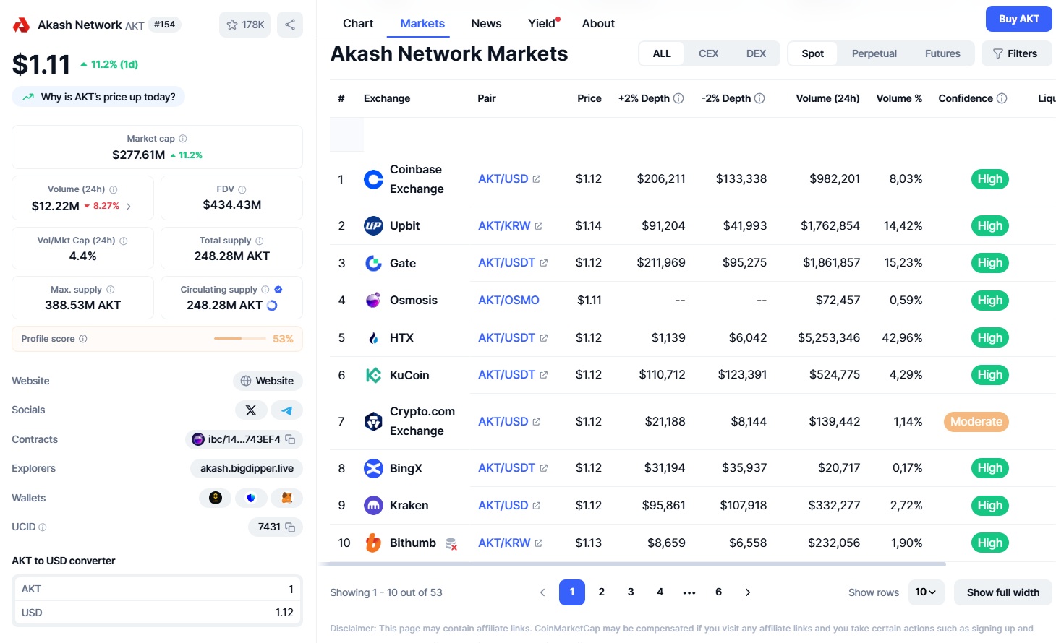Viewport: 1056px width, 643px height.
Task: Select the DEX exchange filter
Action: [756, 53]
